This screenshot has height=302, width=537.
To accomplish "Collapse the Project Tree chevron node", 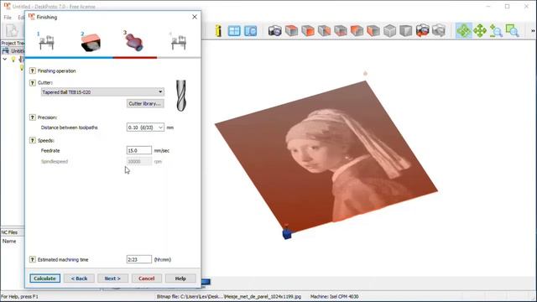I will (5, 60).
